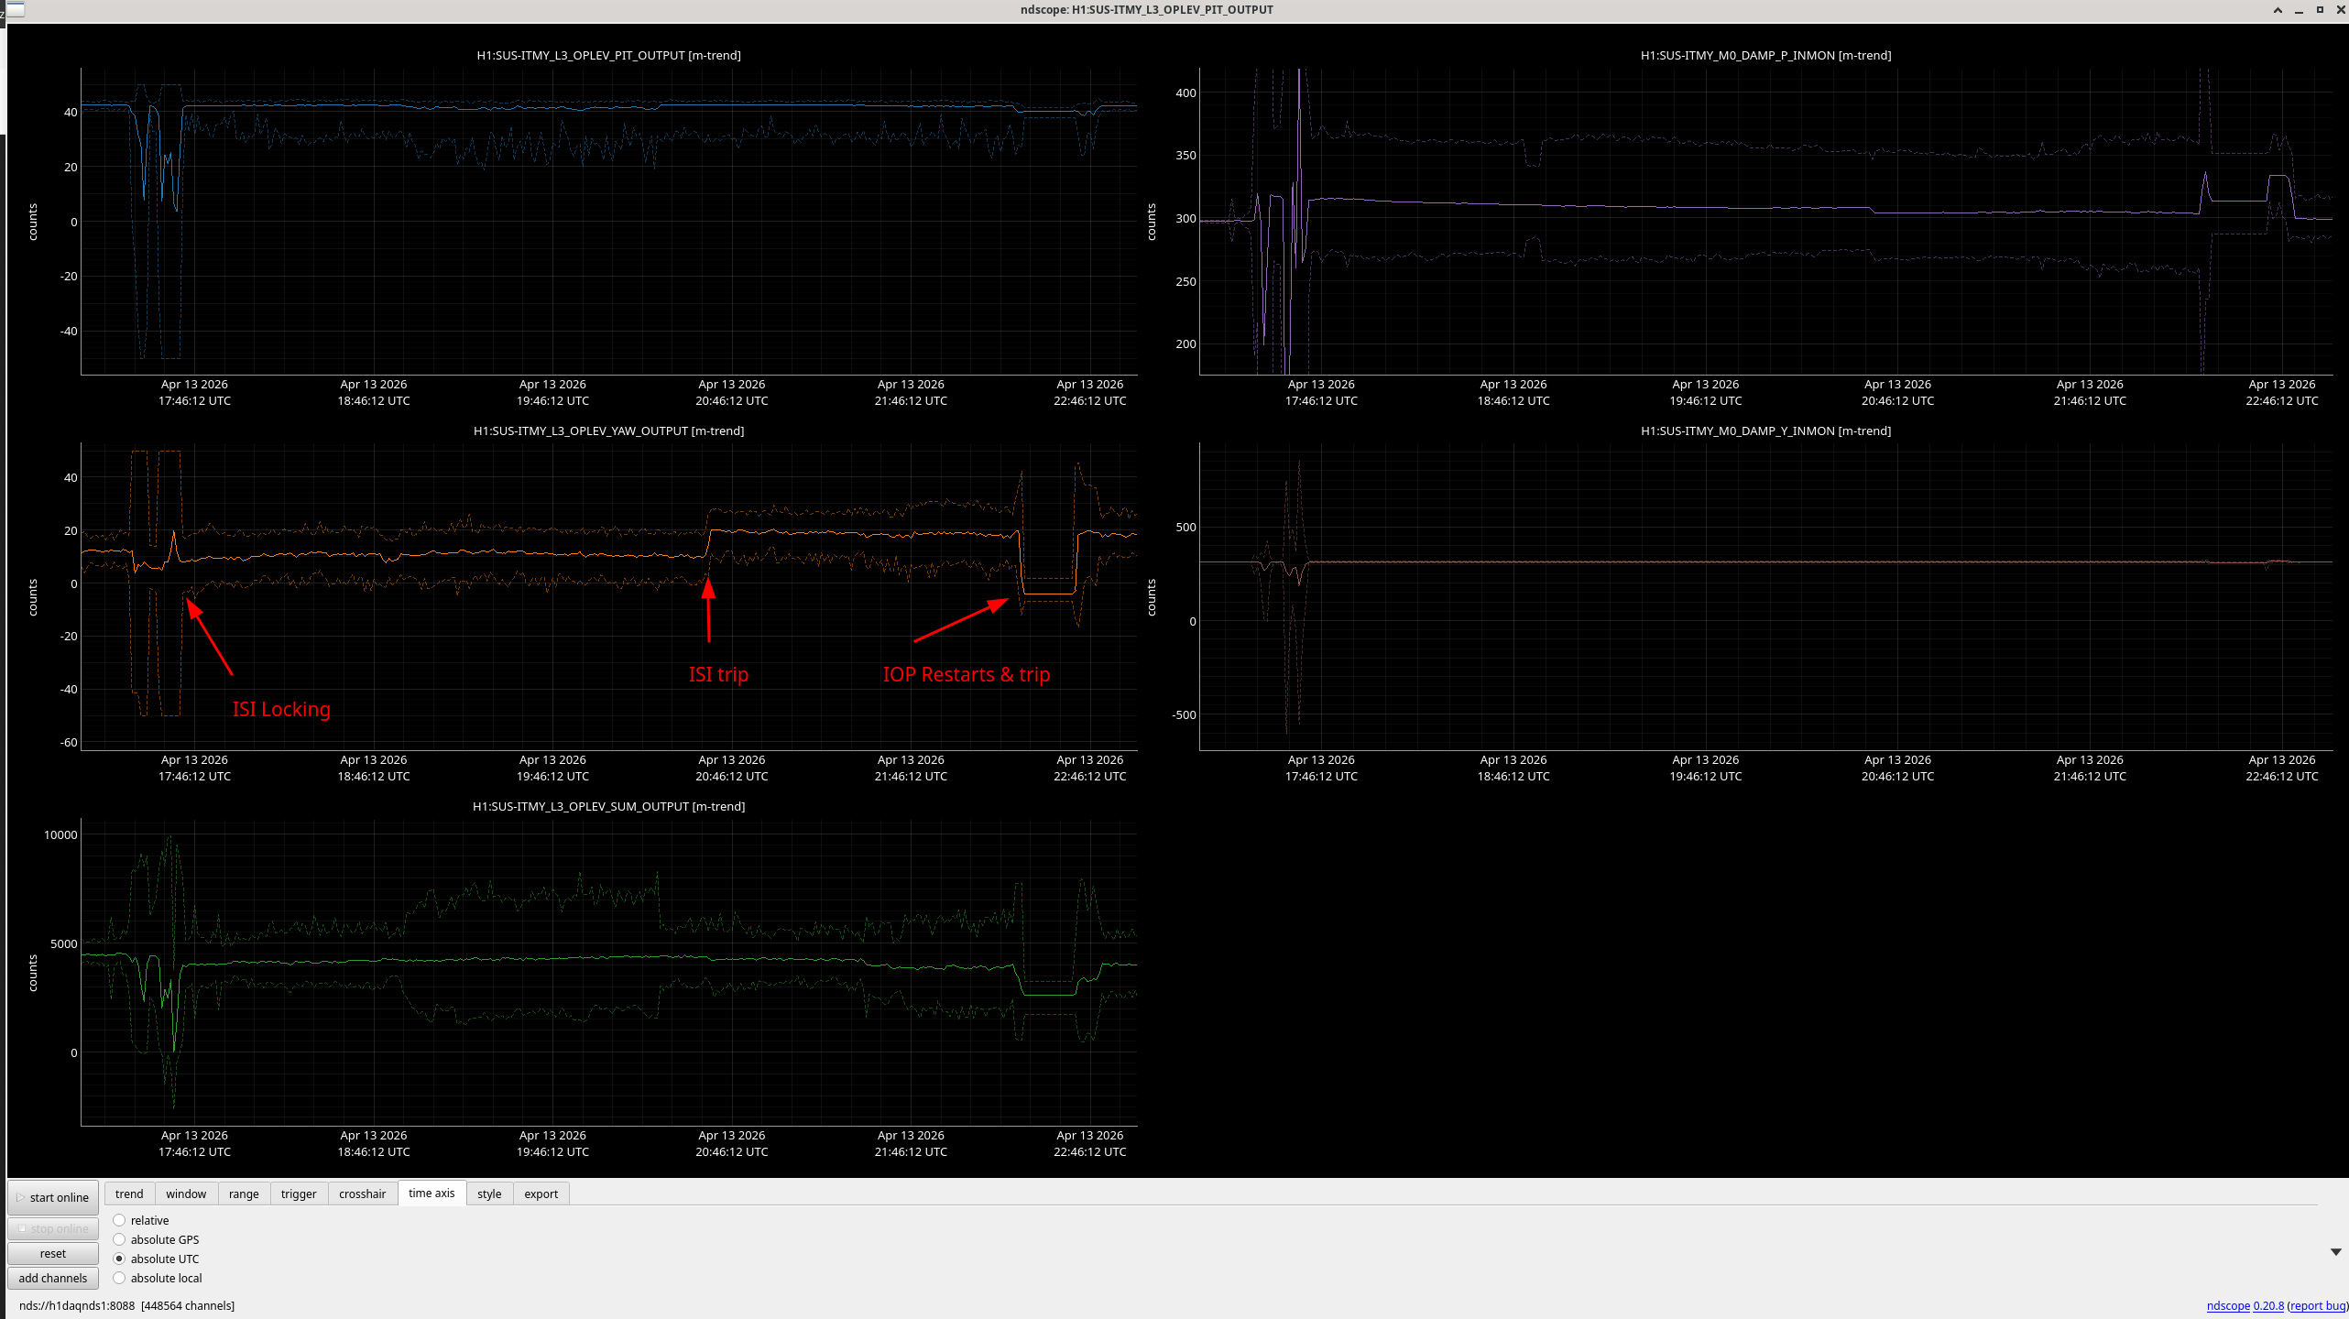Open the style tab
Viewport: 2349px width, 1319px height.
point(489,1194)
